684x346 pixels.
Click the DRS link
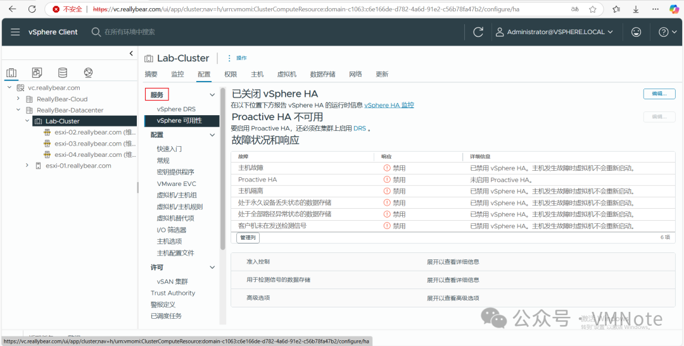(x=360, y=128)
